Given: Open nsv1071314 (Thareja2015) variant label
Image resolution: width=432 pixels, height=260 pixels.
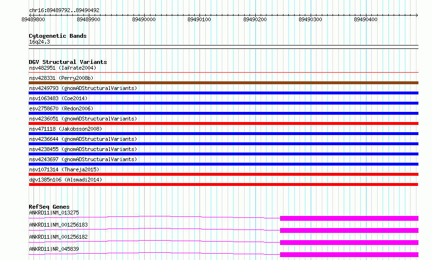Looking at the screenshot, I should 64,169.
